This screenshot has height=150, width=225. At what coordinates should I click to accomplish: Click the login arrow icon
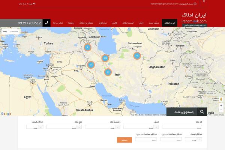point(34,4)
